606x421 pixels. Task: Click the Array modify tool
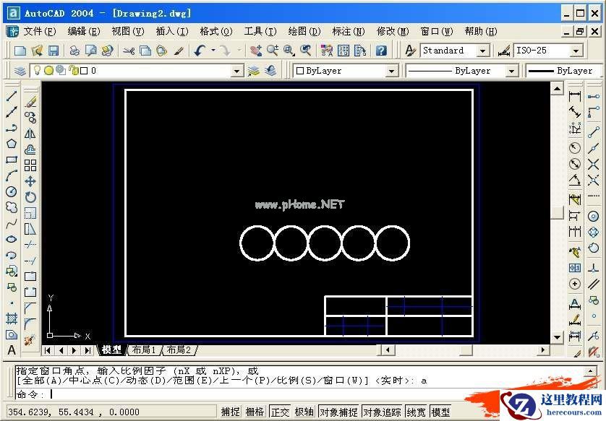(x=30, y=165)
